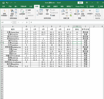
Task: Launch MySQL for Excel
Action: tap(98, 13)
